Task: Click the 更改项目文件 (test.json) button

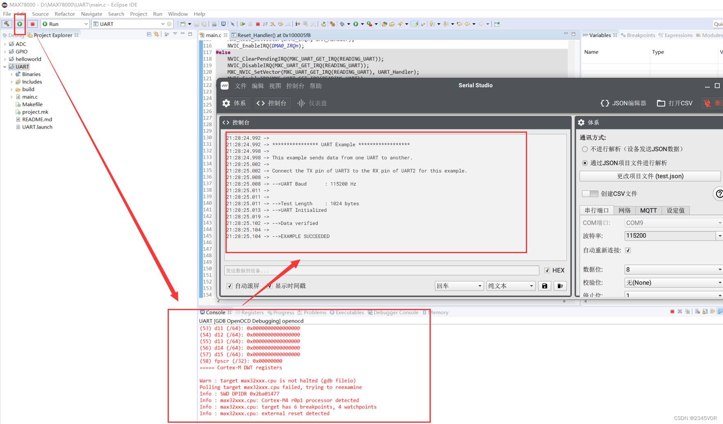Action: [650, 176]
